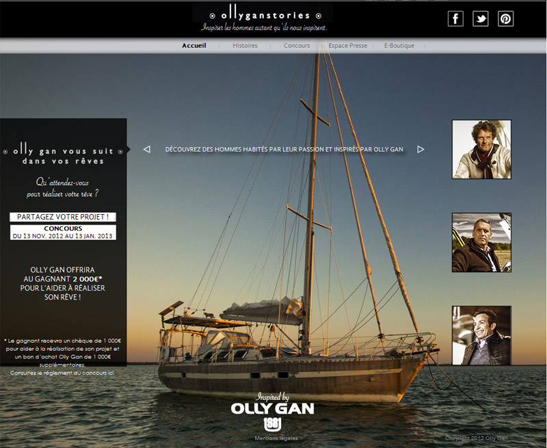Open the Concours menu item
The image size is (547, 448).
pos(297,45)
